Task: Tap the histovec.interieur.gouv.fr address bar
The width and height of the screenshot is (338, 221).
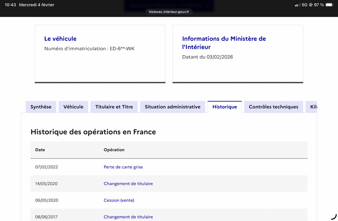Action: [x=169, y=12]
